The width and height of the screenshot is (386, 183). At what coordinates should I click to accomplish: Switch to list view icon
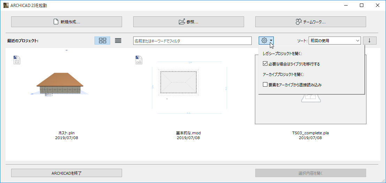pyautogui.click(x=118, y=40)
